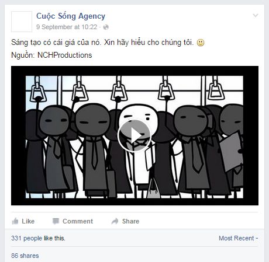Open the 9 September at 10:22 timestamp
This screenshot has width=269, height=262.
click(x=67, y=27)
